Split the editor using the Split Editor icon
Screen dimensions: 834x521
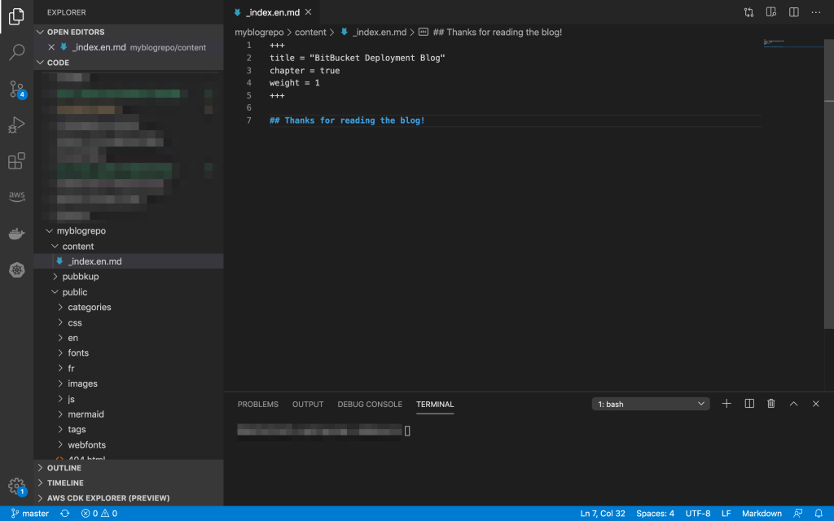pos(792,12)
